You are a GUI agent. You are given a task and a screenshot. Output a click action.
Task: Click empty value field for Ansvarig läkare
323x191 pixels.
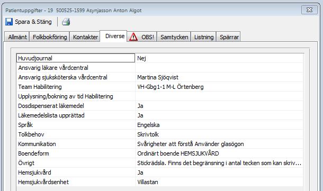(x=219, y=68)
